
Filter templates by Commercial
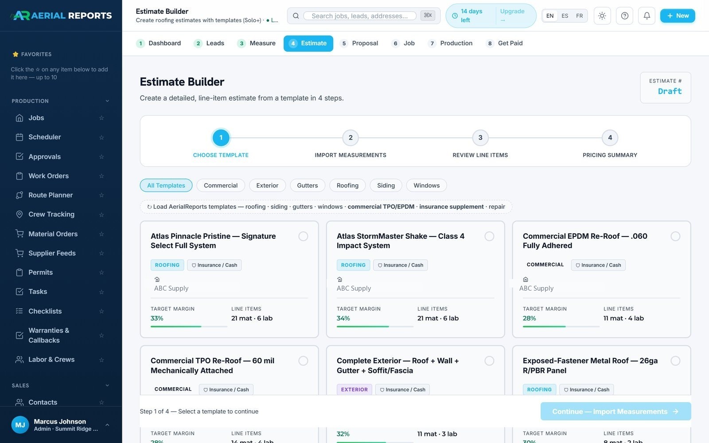coord(221,185)
